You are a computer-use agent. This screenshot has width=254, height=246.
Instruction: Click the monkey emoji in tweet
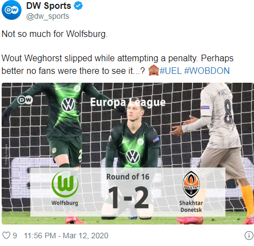point(154,71)
